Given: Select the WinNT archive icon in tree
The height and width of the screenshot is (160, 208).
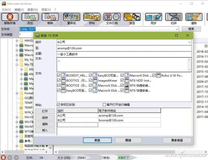Looking at the screenshot, I should 21,127.
